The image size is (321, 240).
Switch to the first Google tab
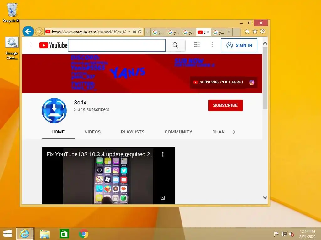click(158, 32)
